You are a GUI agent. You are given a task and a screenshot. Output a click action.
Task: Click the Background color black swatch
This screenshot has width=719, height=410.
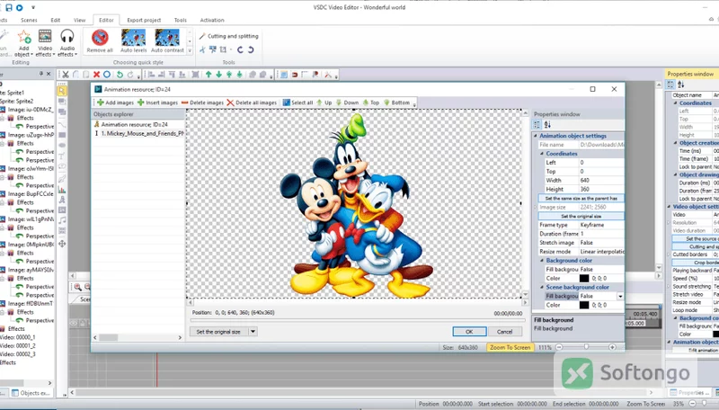coord(584,279)
